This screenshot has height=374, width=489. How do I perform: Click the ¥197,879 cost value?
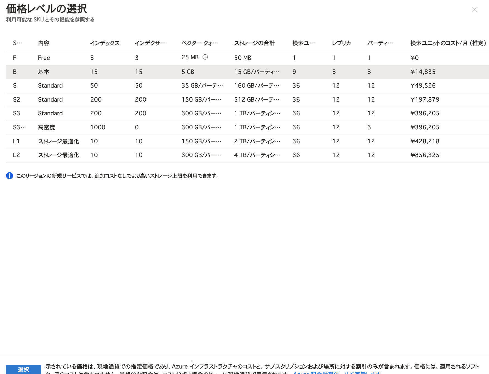point(425,99)
